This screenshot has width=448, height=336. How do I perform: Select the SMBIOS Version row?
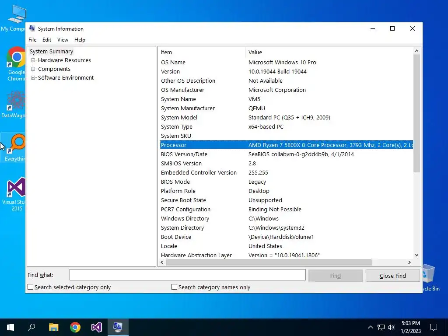(x=286, y=164)
